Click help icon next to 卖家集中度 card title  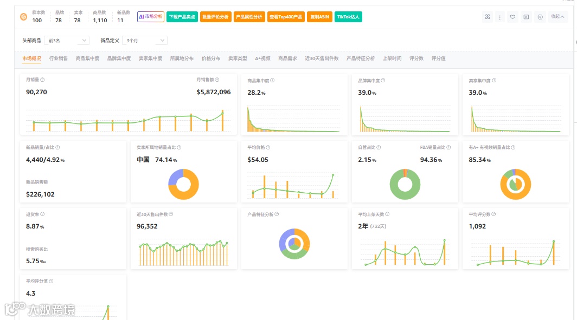click(494, 81)
